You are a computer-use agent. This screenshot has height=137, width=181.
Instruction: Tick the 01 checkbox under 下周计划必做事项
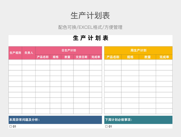click(x=106, y=127)
